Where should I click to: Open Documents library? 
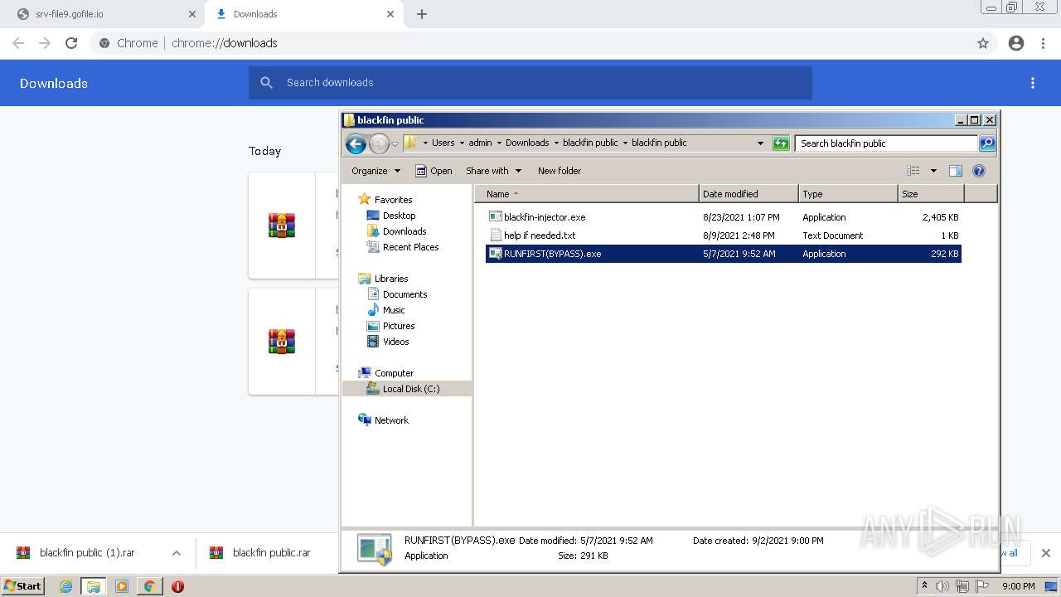click(x=405, y=294)
